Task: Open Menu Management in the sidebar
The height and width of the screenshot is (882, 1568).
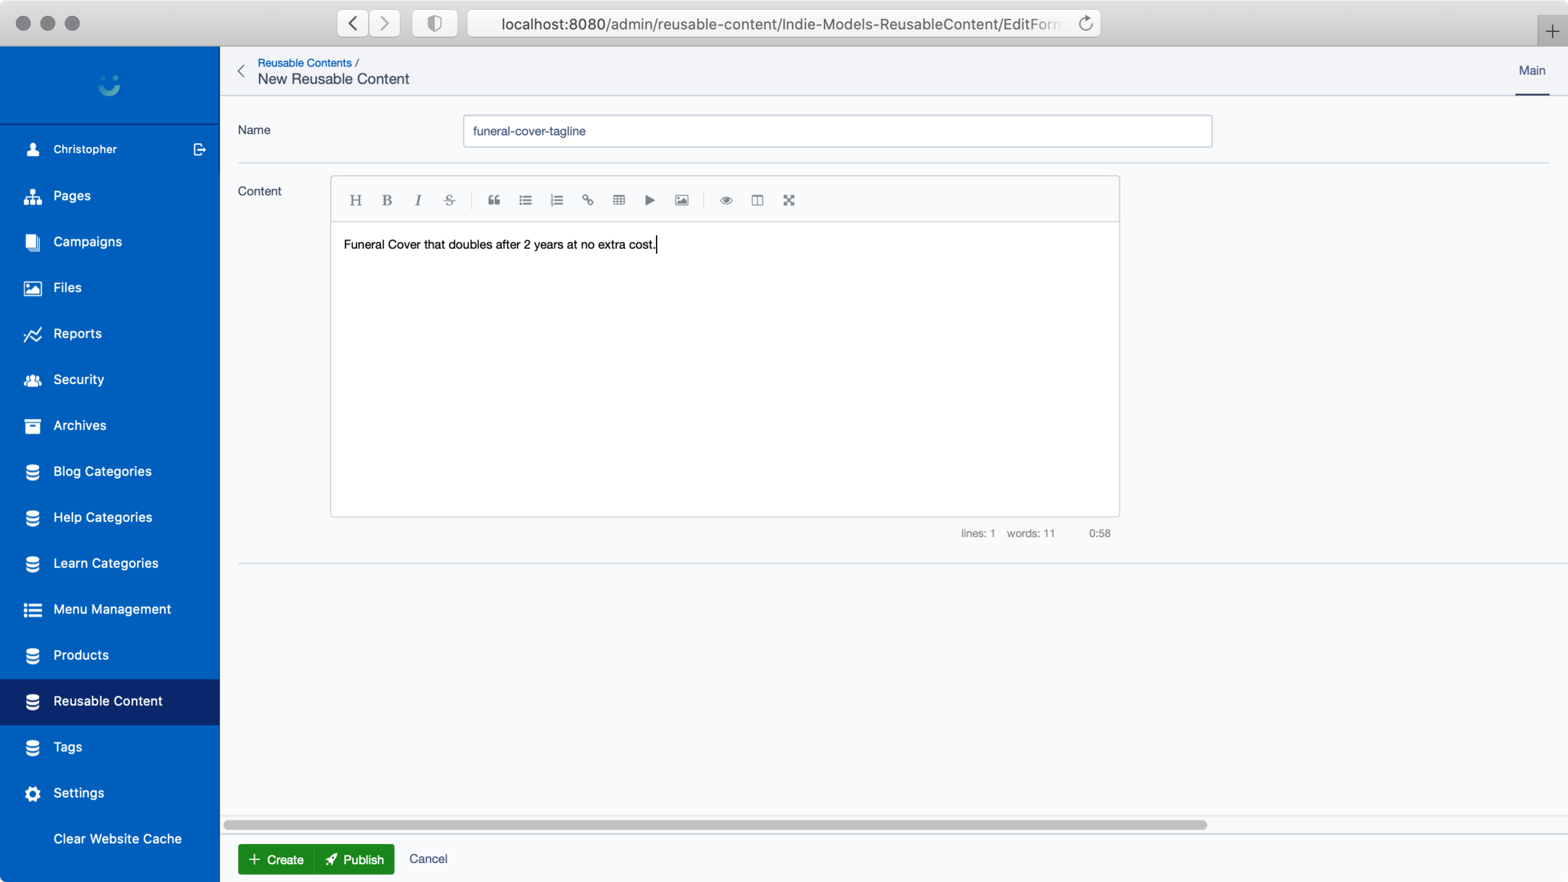Action: coord(112,609)
